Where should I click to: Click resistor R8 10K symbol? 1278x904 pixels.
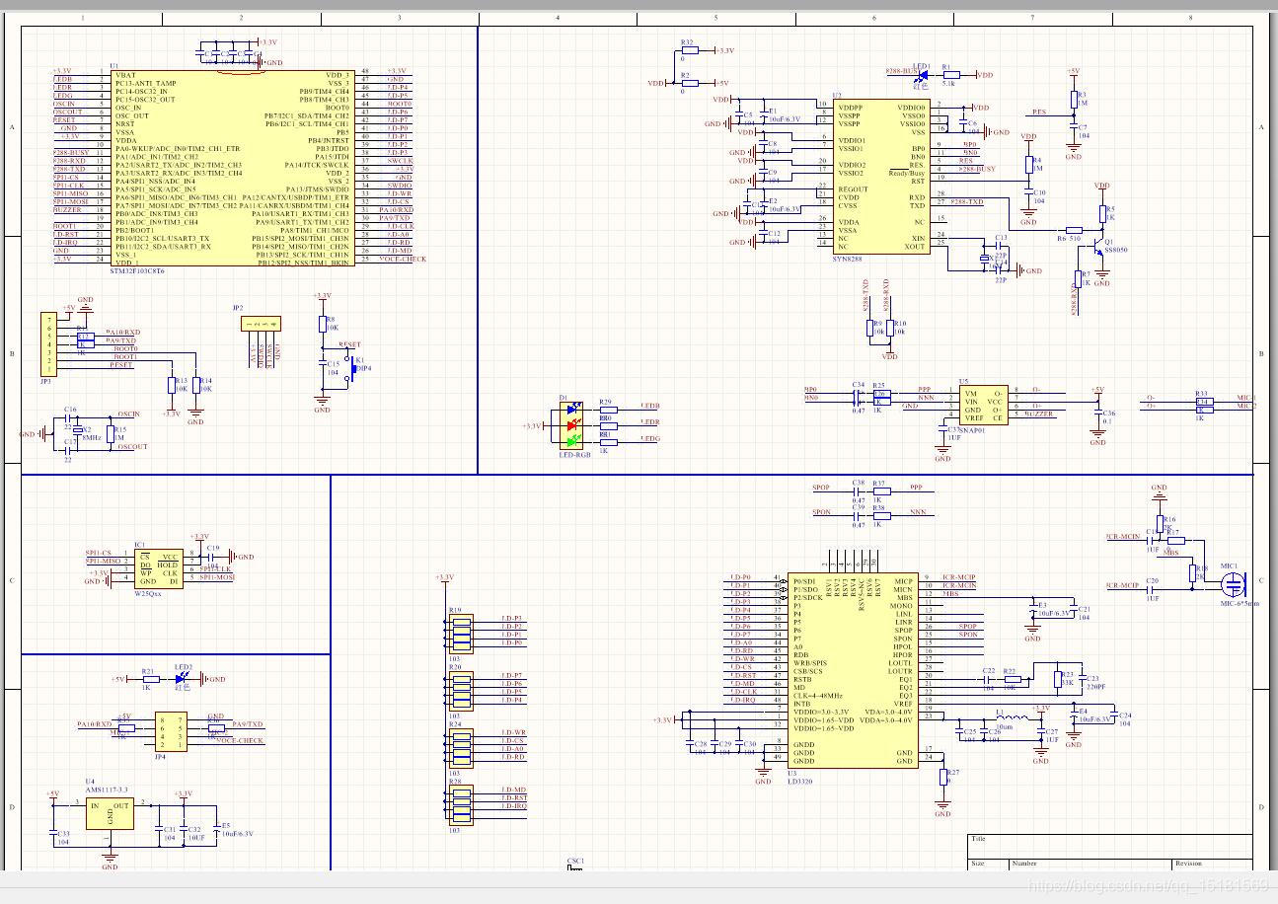coord(322,325)
